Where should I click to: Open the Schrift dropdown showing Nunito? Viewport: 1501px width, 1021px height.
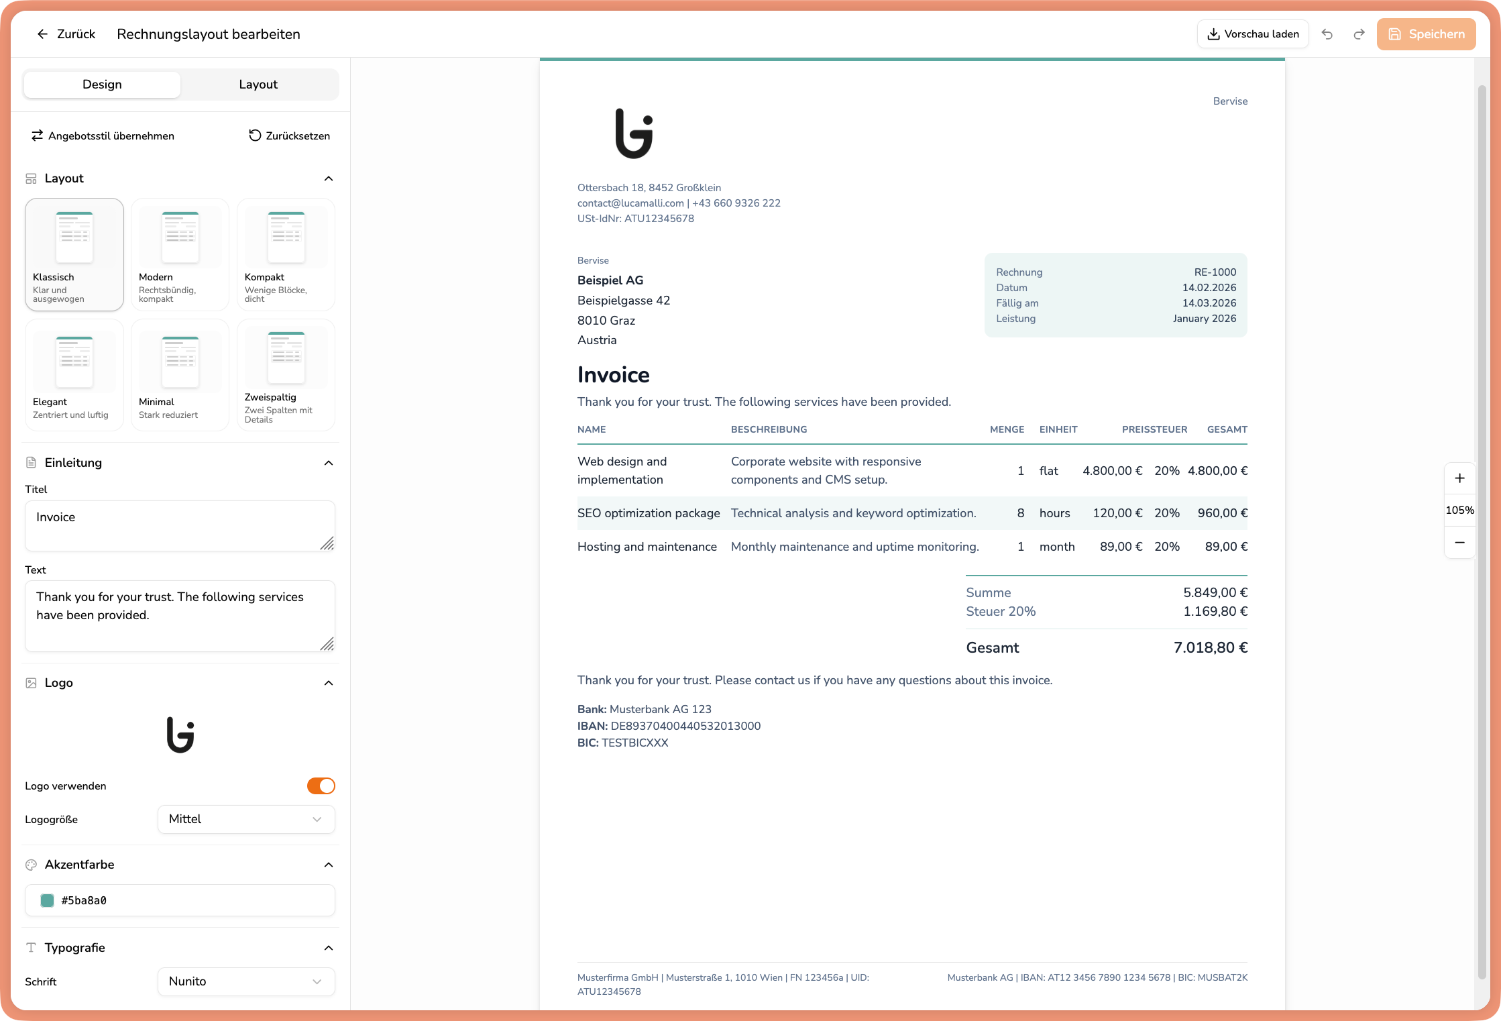245,981
